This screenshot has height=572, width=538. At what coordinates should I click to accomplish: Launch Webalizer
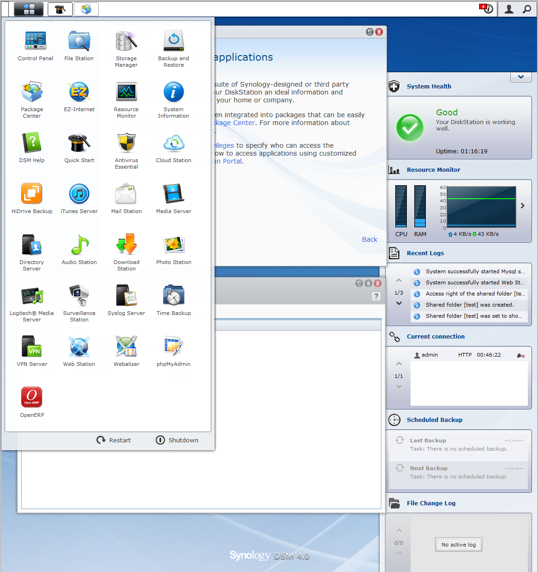pos(127,351)
